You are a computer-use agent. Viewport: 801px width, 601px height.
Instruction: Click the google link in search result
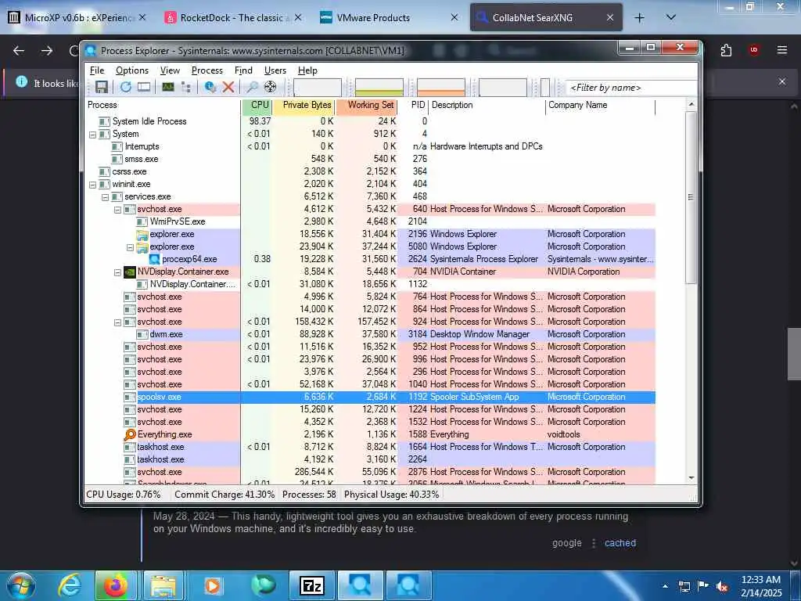[566, 543]
